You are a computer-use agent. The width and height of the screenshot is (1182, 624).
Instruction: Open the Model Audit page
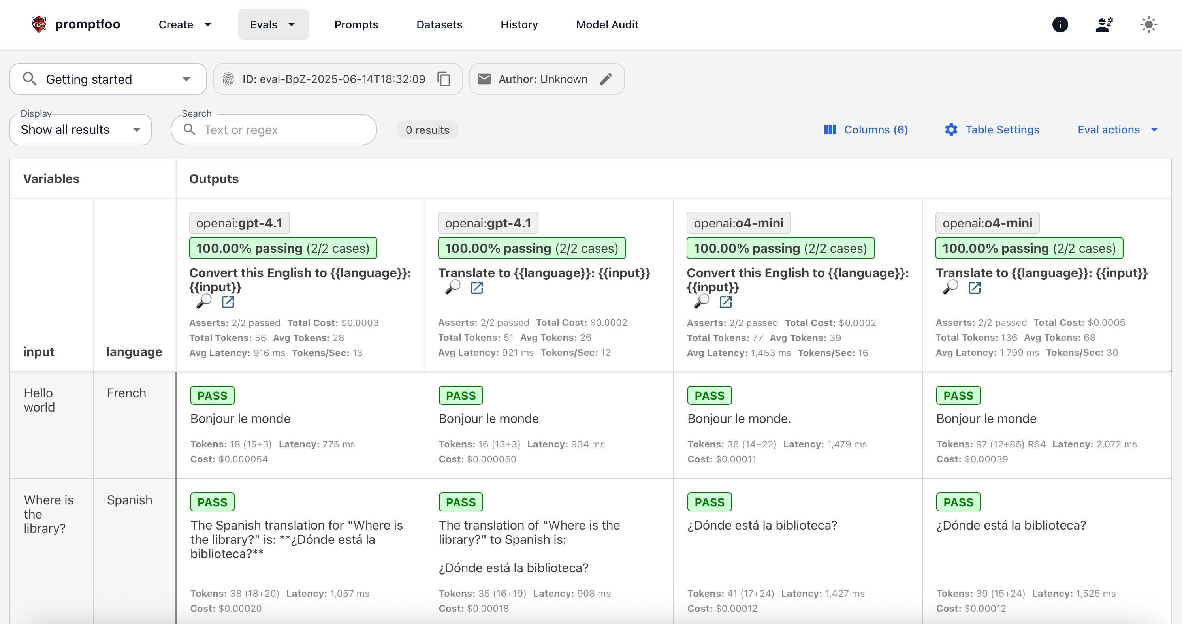pyautogui.click(x=607, y=24)
